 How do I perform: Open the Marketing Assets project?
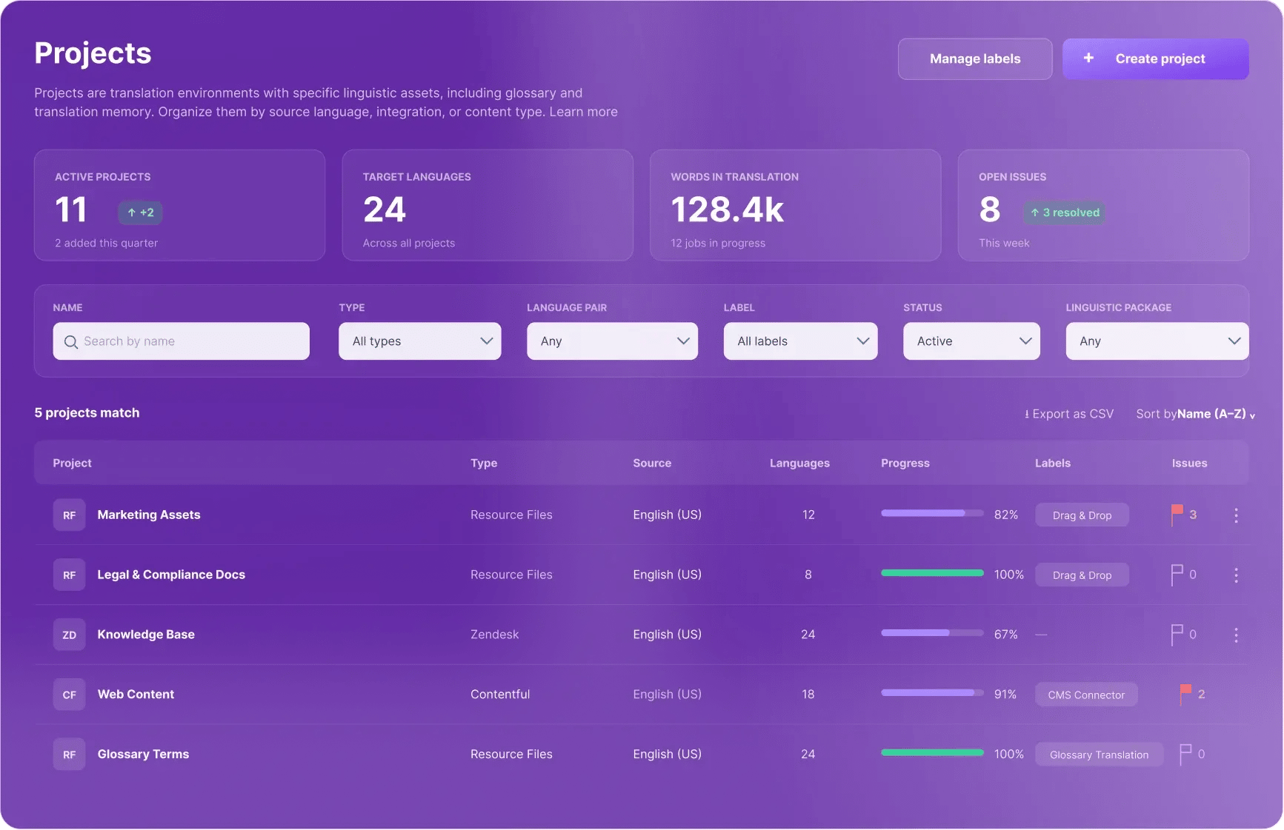[149, 515]
